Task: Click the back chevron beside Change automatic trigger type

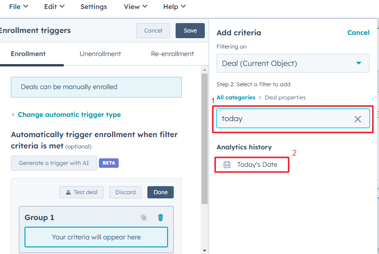Action: [13, 115]
